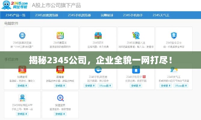Open the 2345天气王 card title link
The height and width of the screenshot is (120, 201).
tap(174, 77)
